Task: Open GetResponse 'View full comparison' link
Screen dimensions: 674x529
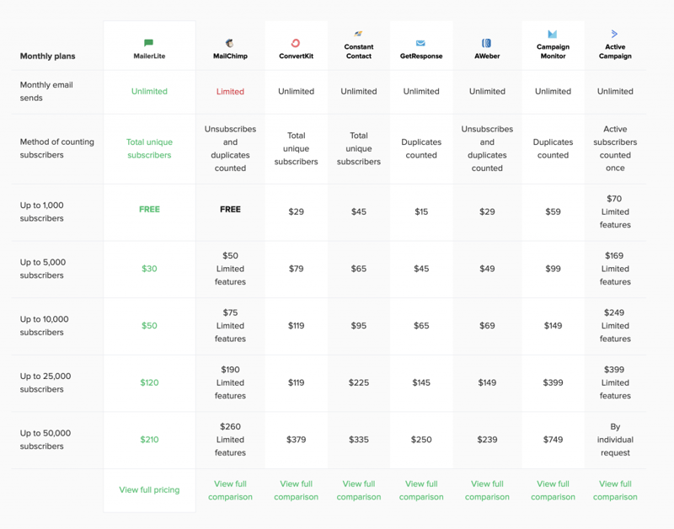Action: [421, 490]
